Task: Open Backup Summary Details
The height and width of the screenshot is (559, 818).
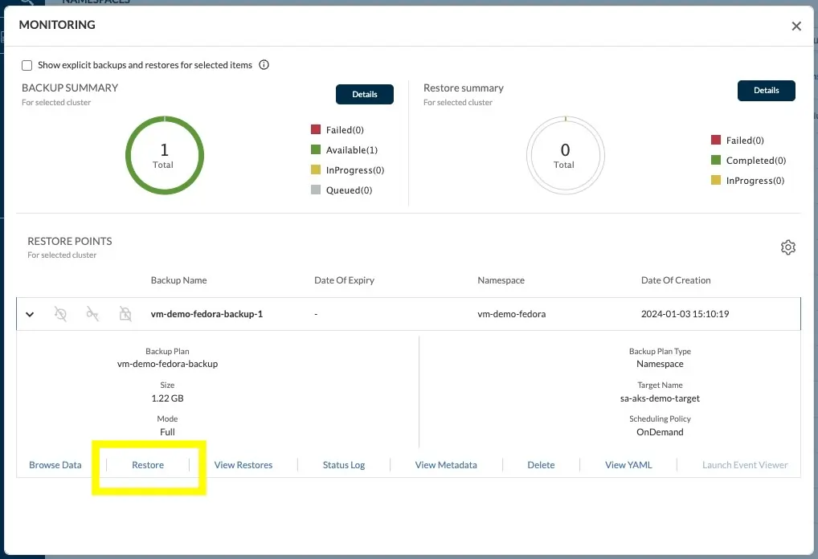Action: [365, 95]
